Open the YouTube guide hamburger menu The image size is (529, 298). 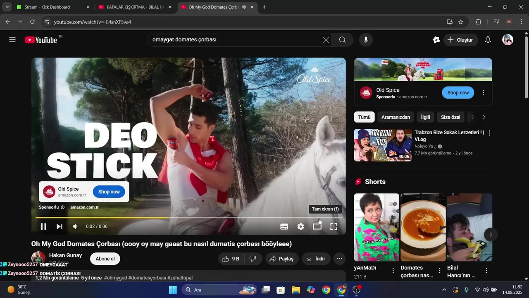12,40
